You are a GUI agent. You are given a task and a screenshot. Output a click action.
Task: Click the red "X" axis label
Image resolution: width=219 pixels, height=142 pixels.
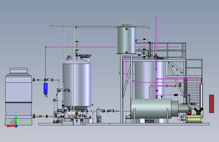coord(5,125)
